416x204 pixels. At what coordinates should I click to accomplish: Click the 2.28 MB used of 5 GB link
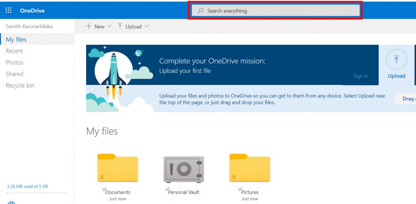[28, 187]
